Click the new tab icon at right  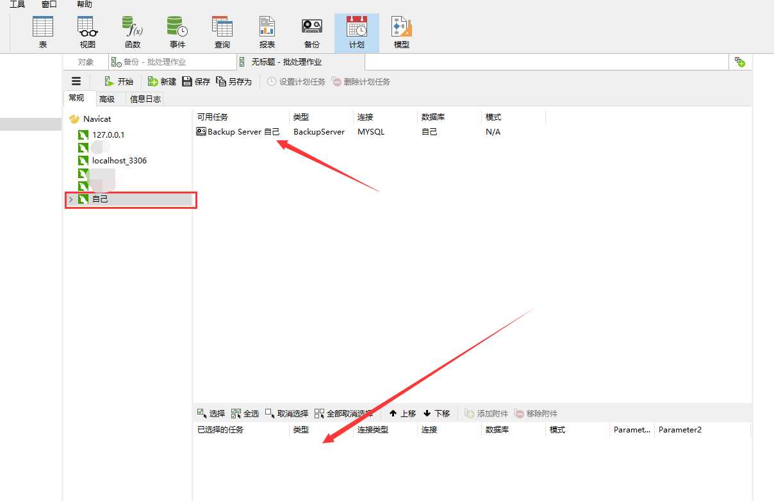coord(741,62)
